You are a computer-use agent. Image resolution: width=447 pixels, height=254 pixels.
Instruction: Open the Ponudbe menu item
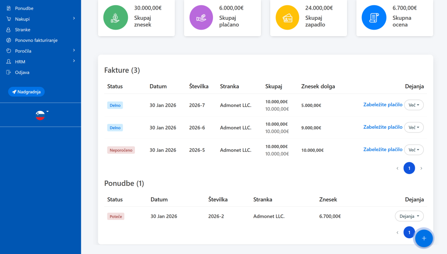(x=24, y=8)
